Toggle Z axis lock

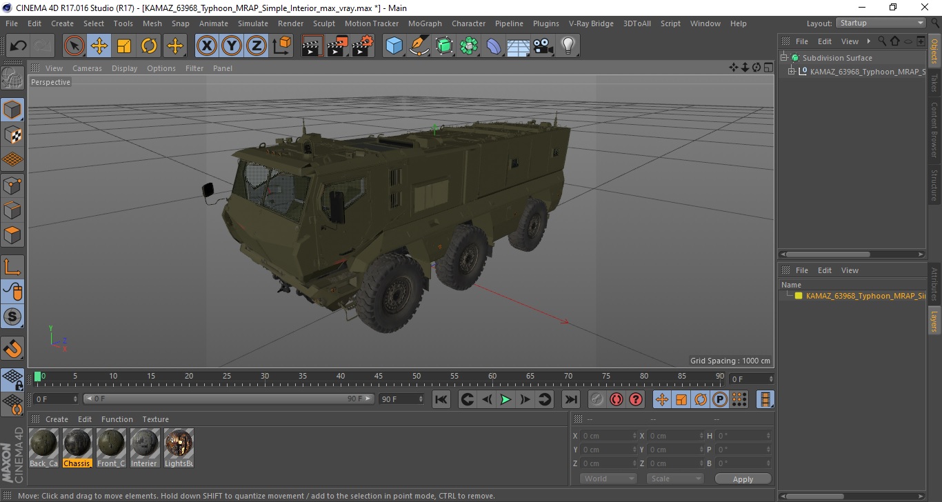(x=257, y=46)
